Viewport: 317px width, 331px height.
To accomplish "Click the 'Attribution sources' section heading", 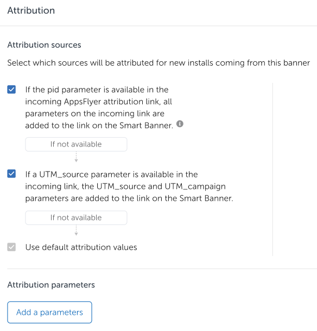I will [x=44, y=45].
